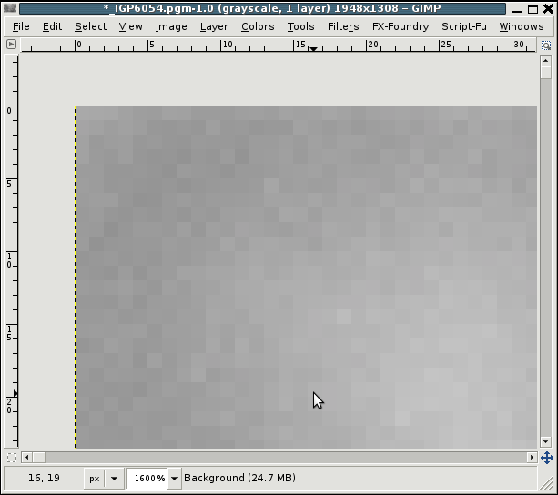Open the FX-Foundry menu
The image size is (558, 495).
click(x=401, y=26)
